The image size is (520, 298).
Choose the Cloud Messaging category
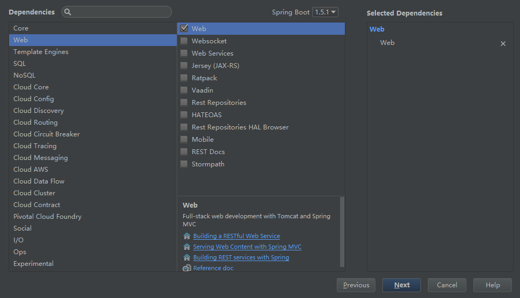pos(93,157)
